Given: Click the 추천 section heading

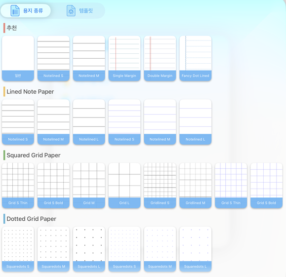Looking at the screenshot, I should point(12,28).
